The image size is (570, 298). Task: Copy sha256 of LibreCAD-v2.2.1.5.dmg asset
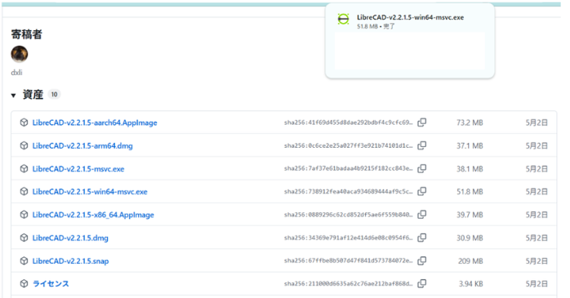point(421,238)
